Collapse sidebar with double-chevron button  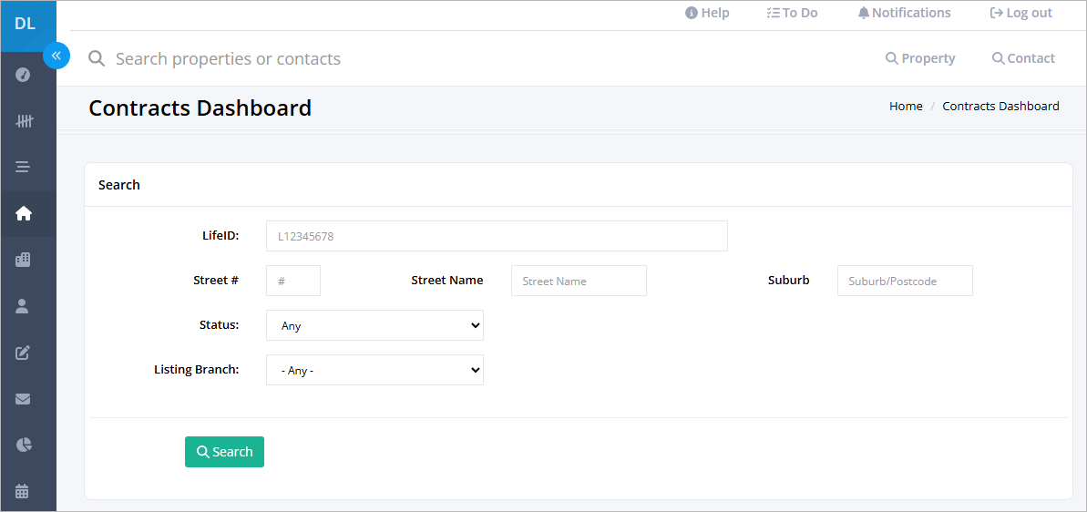(56, 56)
